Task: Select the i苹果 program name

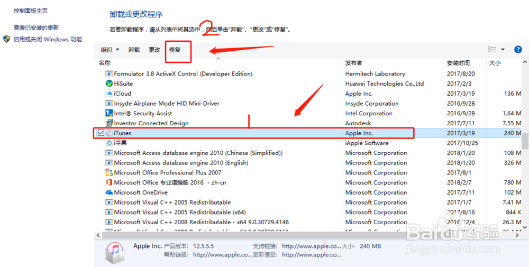Action: [x=121, y=143]
